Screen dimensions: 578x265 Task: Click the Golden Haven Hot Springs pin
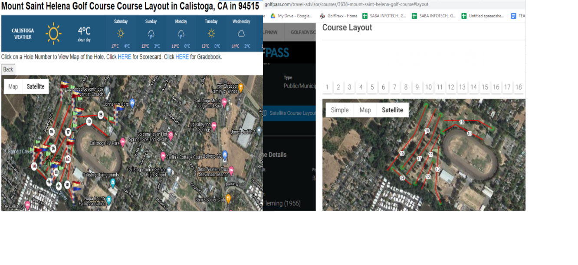(171, 136)
